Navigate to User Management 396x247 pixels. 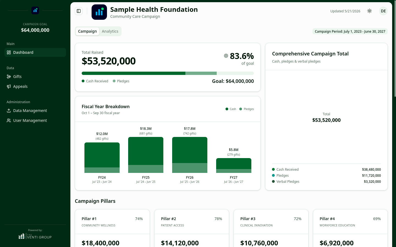pos(35,120)
